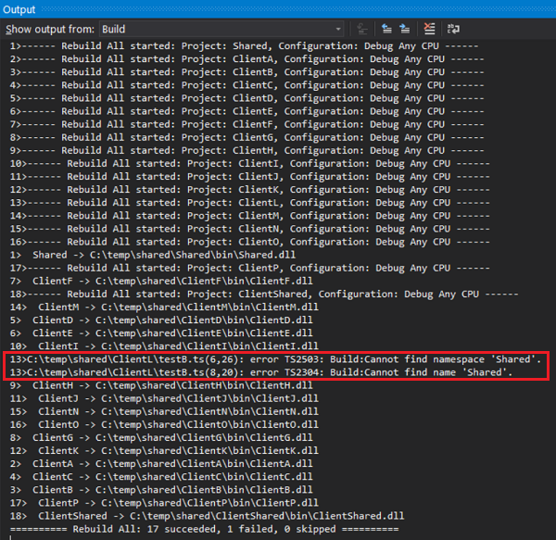Click the ClientH.dll output path line
This screenshot has height=540, width=556.
click(x=161, y=385)
